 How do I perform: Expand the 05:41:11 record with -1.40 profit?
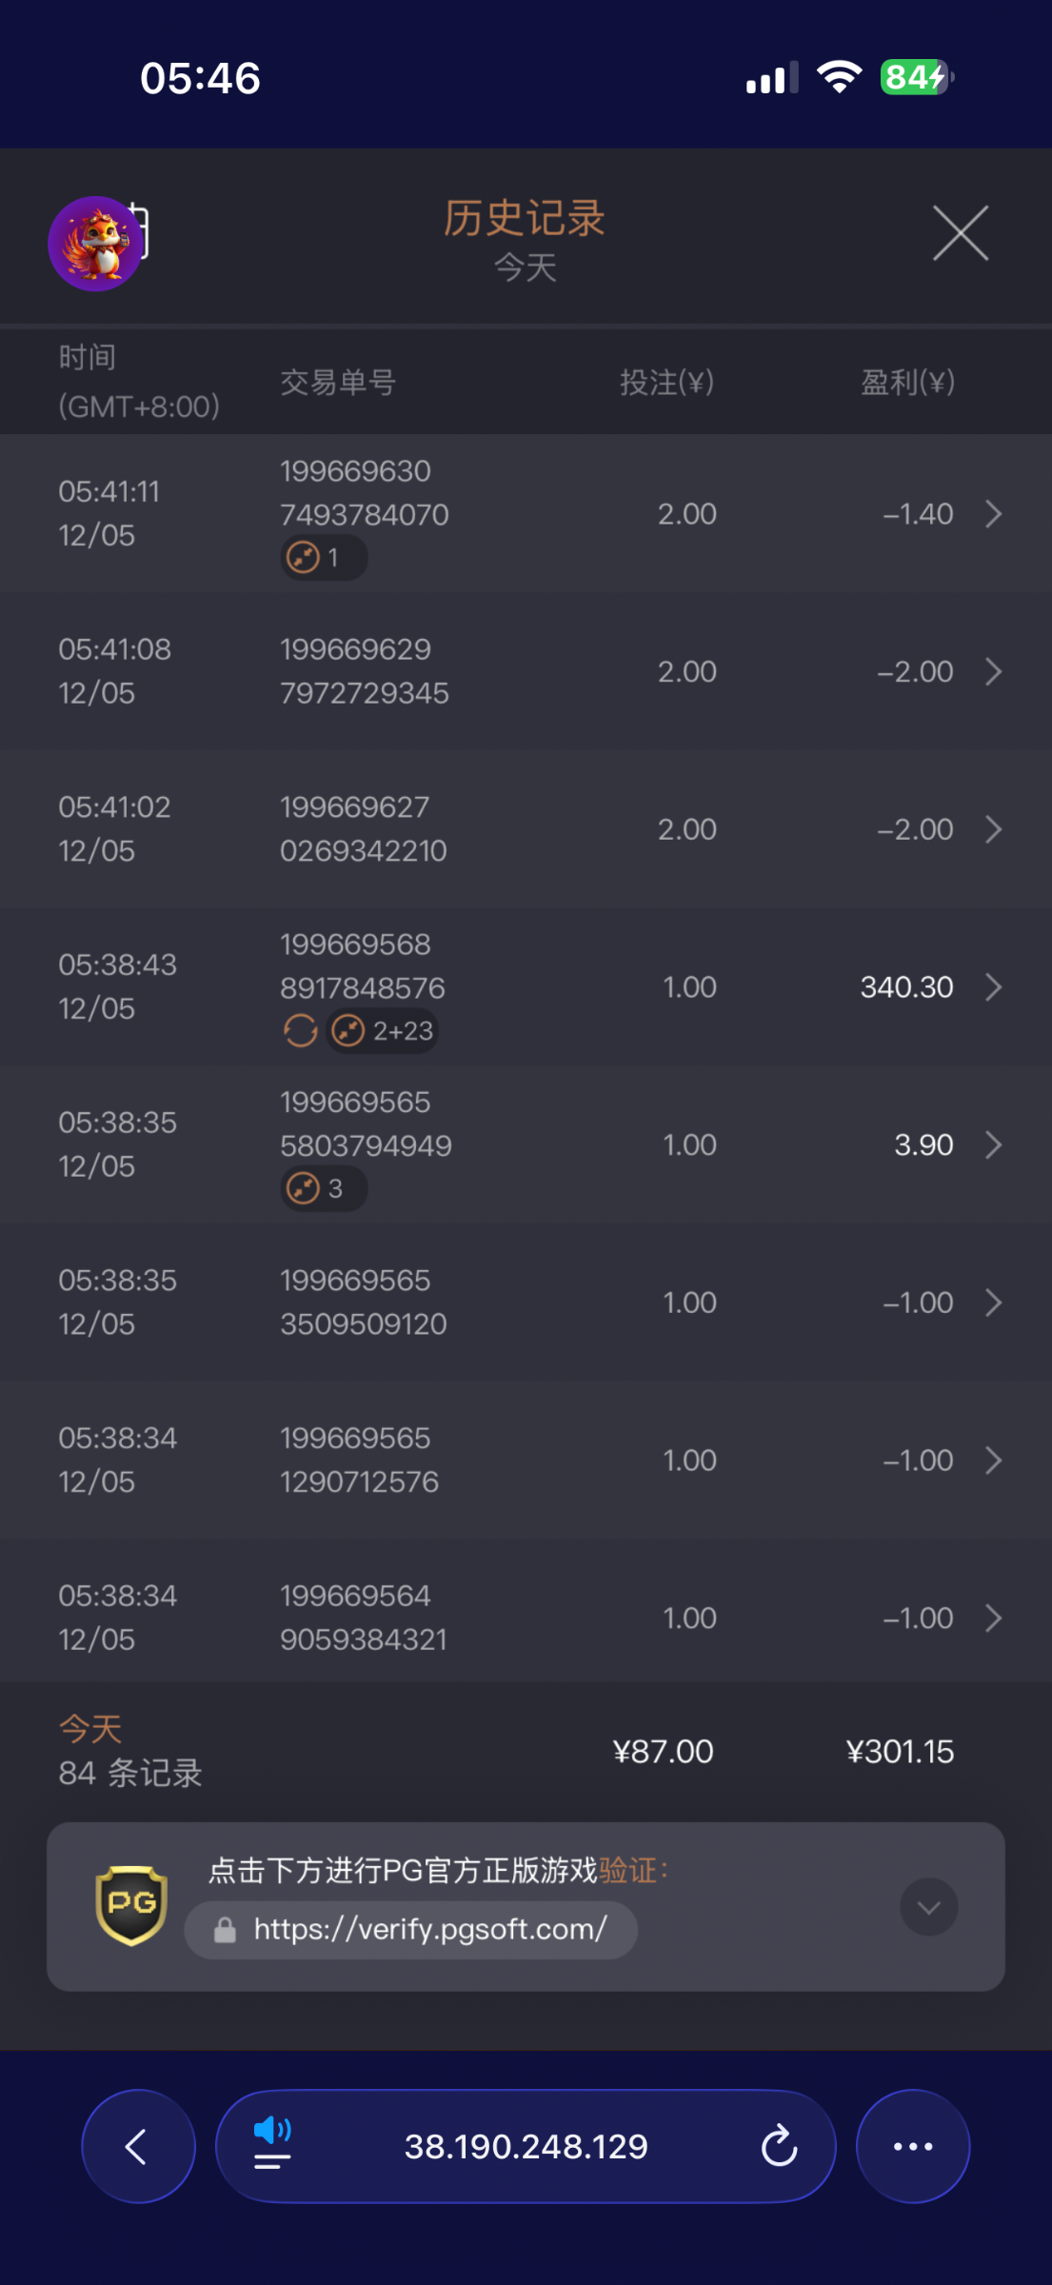[993, 514]
